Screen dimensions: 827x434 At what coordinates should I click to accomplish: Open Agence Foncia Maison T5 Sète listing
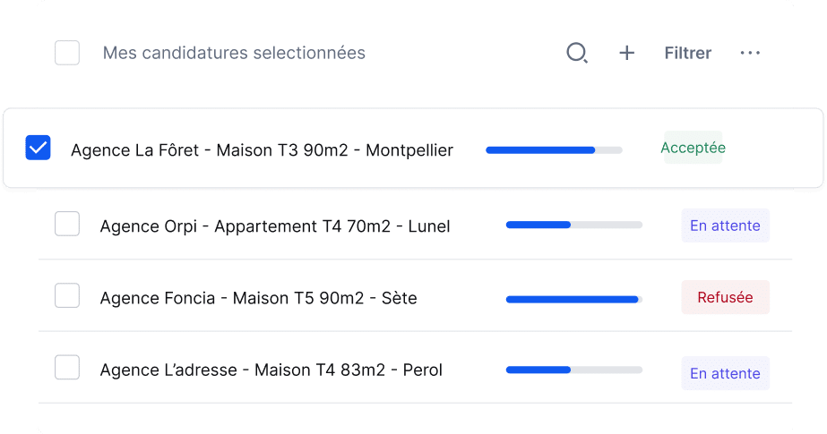(259, 298)
